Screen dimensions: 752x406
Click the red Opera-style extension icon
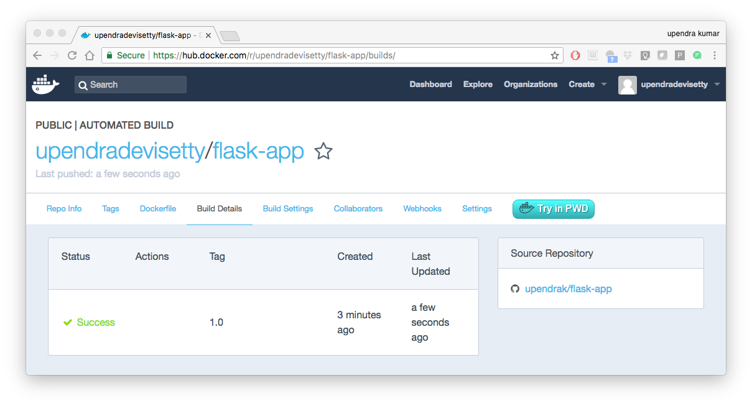point(575,55)
